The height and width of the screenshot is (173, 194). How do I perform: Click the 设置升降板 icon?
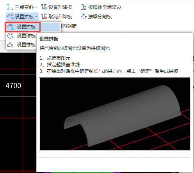point(44,7)
